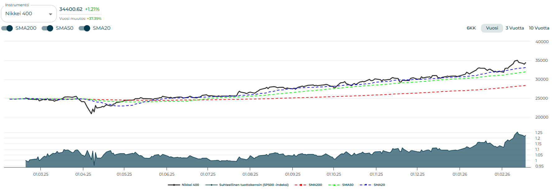Click the 01.09.25 date axis marker
The width and height of the screenshot is (555, 193).
tap(293, 174)
